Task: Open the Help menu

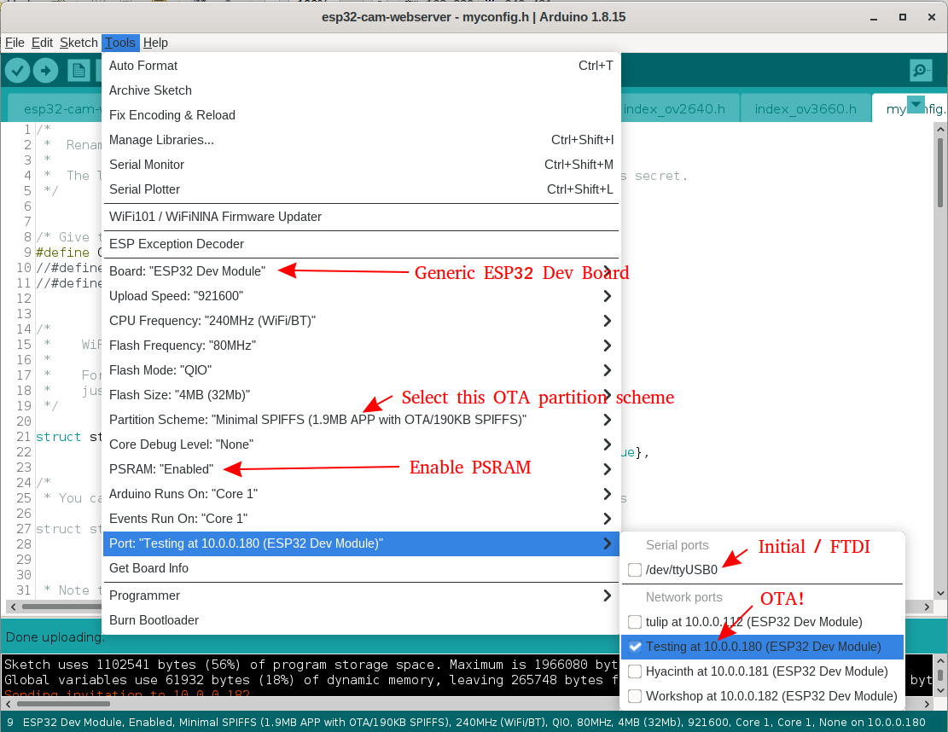Action: point(155,43)
